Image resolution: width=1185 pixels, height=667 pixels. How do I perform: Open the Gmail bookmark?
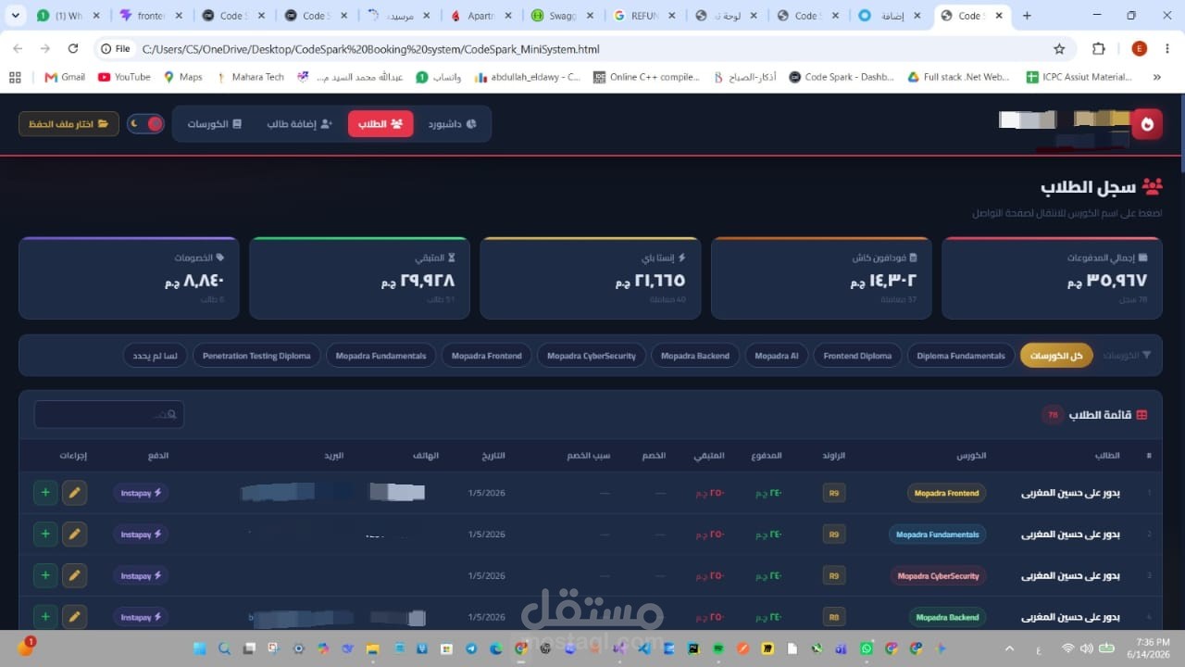tap(65, 77)
